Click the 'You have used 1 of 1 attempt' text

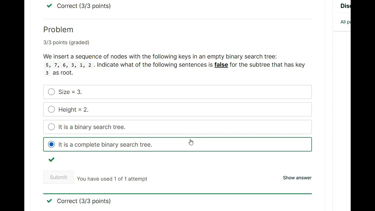click(x=112, y=179)
